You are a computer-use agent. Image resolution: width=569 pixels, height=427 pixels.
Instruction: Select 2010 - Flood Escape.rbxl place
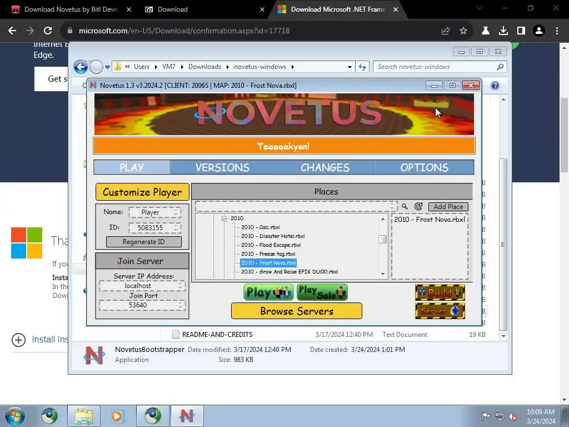coord(271,245)
